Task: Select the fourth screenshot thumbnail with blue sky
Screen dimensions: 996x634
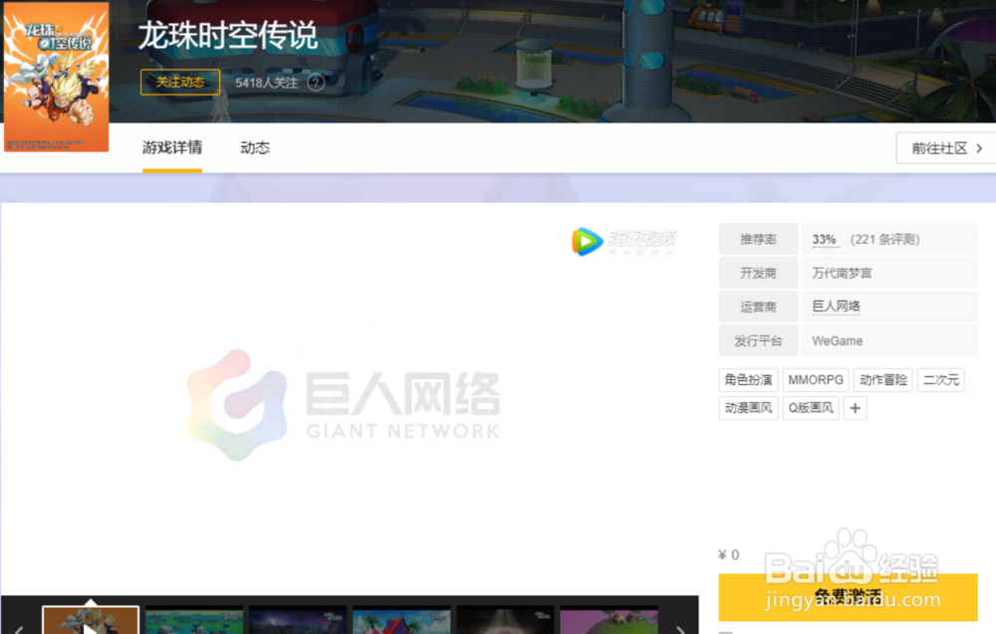Action: click(x=401, y=620)
